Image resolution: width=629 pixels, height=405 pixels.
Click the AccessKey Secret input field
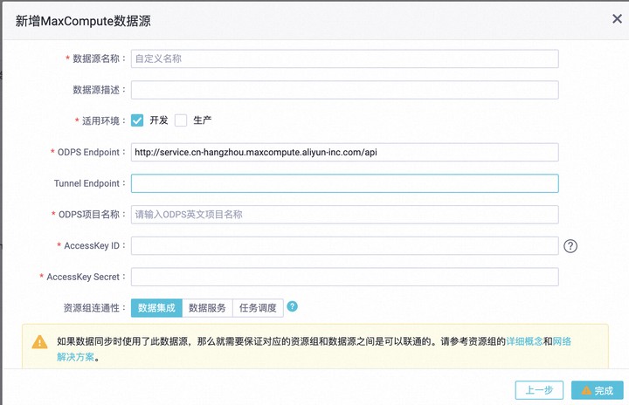point(344,277)
